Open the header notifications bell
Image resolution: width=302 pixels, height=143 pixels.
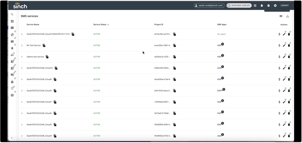[x=262, y=5]
